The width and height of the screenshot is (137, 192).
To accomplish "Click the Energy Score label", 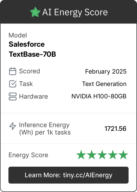I will click(x=28, y=155).
